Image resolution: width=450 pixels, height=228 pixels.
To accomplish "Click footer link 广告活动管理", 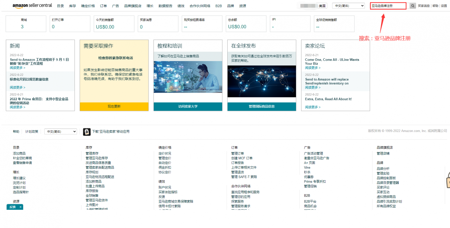I will click(313, 153).
